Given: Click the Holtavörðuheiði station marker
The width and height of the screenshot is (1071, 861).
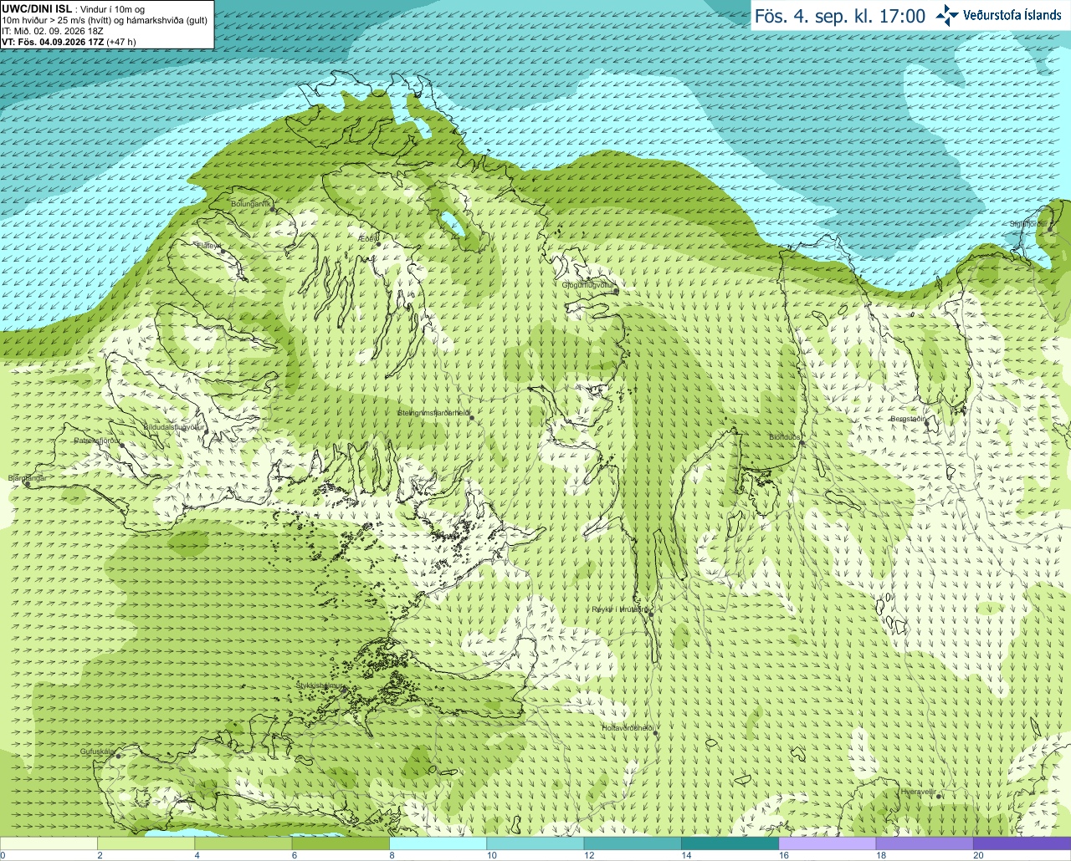Looking at the screenshot, I should coord(656,734).
